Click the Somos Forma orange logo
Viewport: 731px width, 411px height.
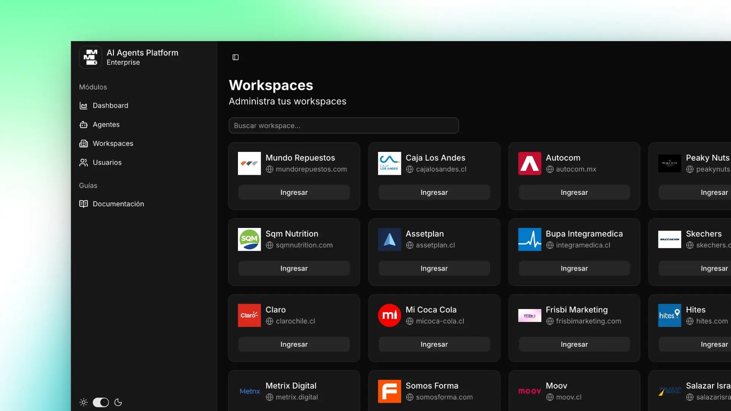(x=389, y=391)
